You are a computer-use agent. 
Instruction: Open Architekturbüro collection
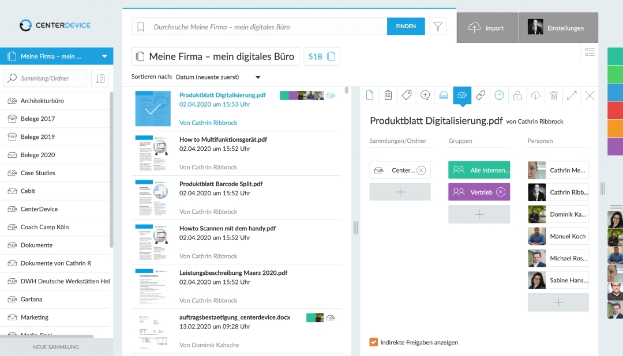point(55,101)
